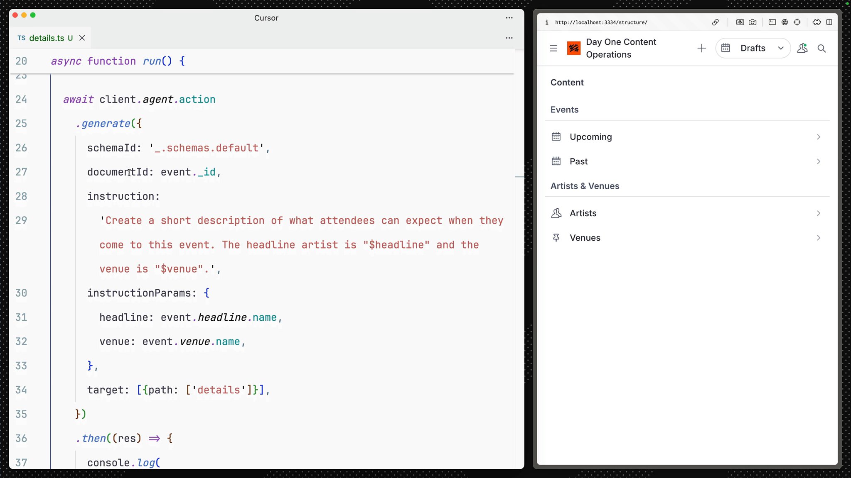Click the calendar icon inside the Drafts selector

click(x=726, y=48)
